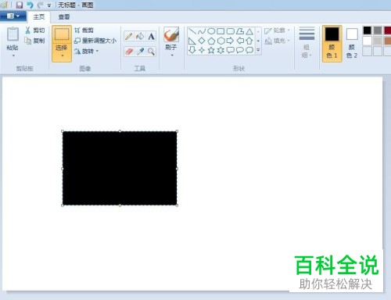The height and width of the screenshot is (300, 391).
Task: Select the six-point star shape
Action: [221, 50]
